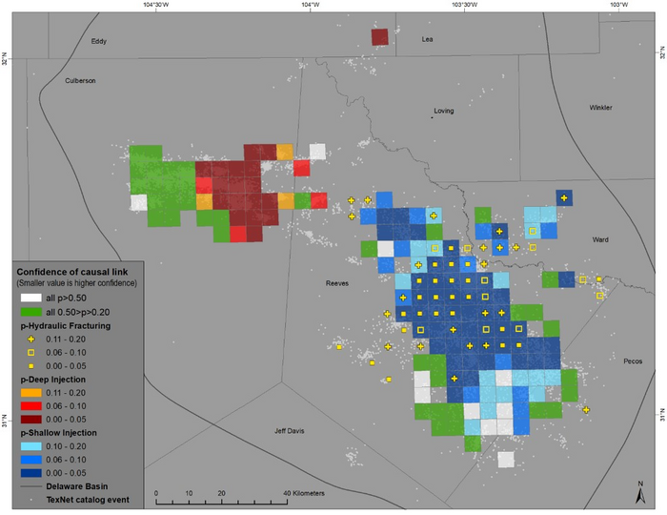Select the Culberson county label
This screenshot has width=667, height=515.
click(x=80, y=81)
